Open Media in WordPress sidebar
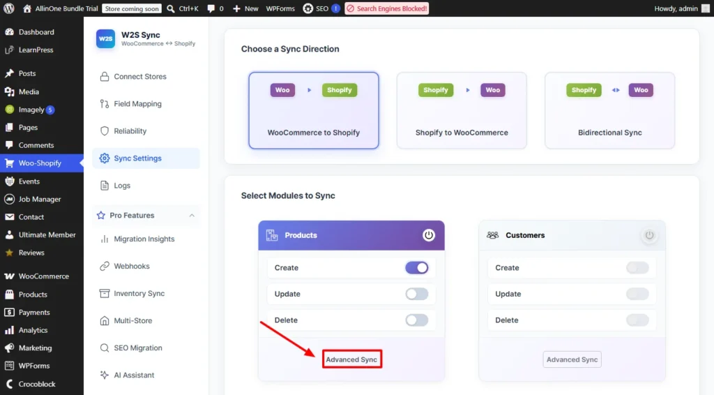 coord(41,91)
